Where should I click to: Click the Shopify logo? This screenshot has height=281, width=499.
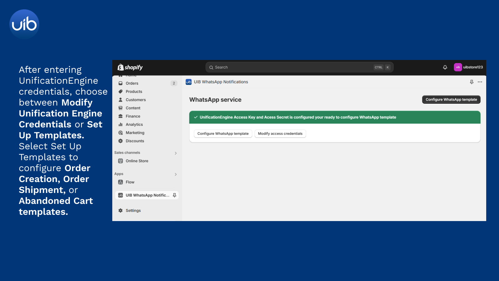coord(130,67)
